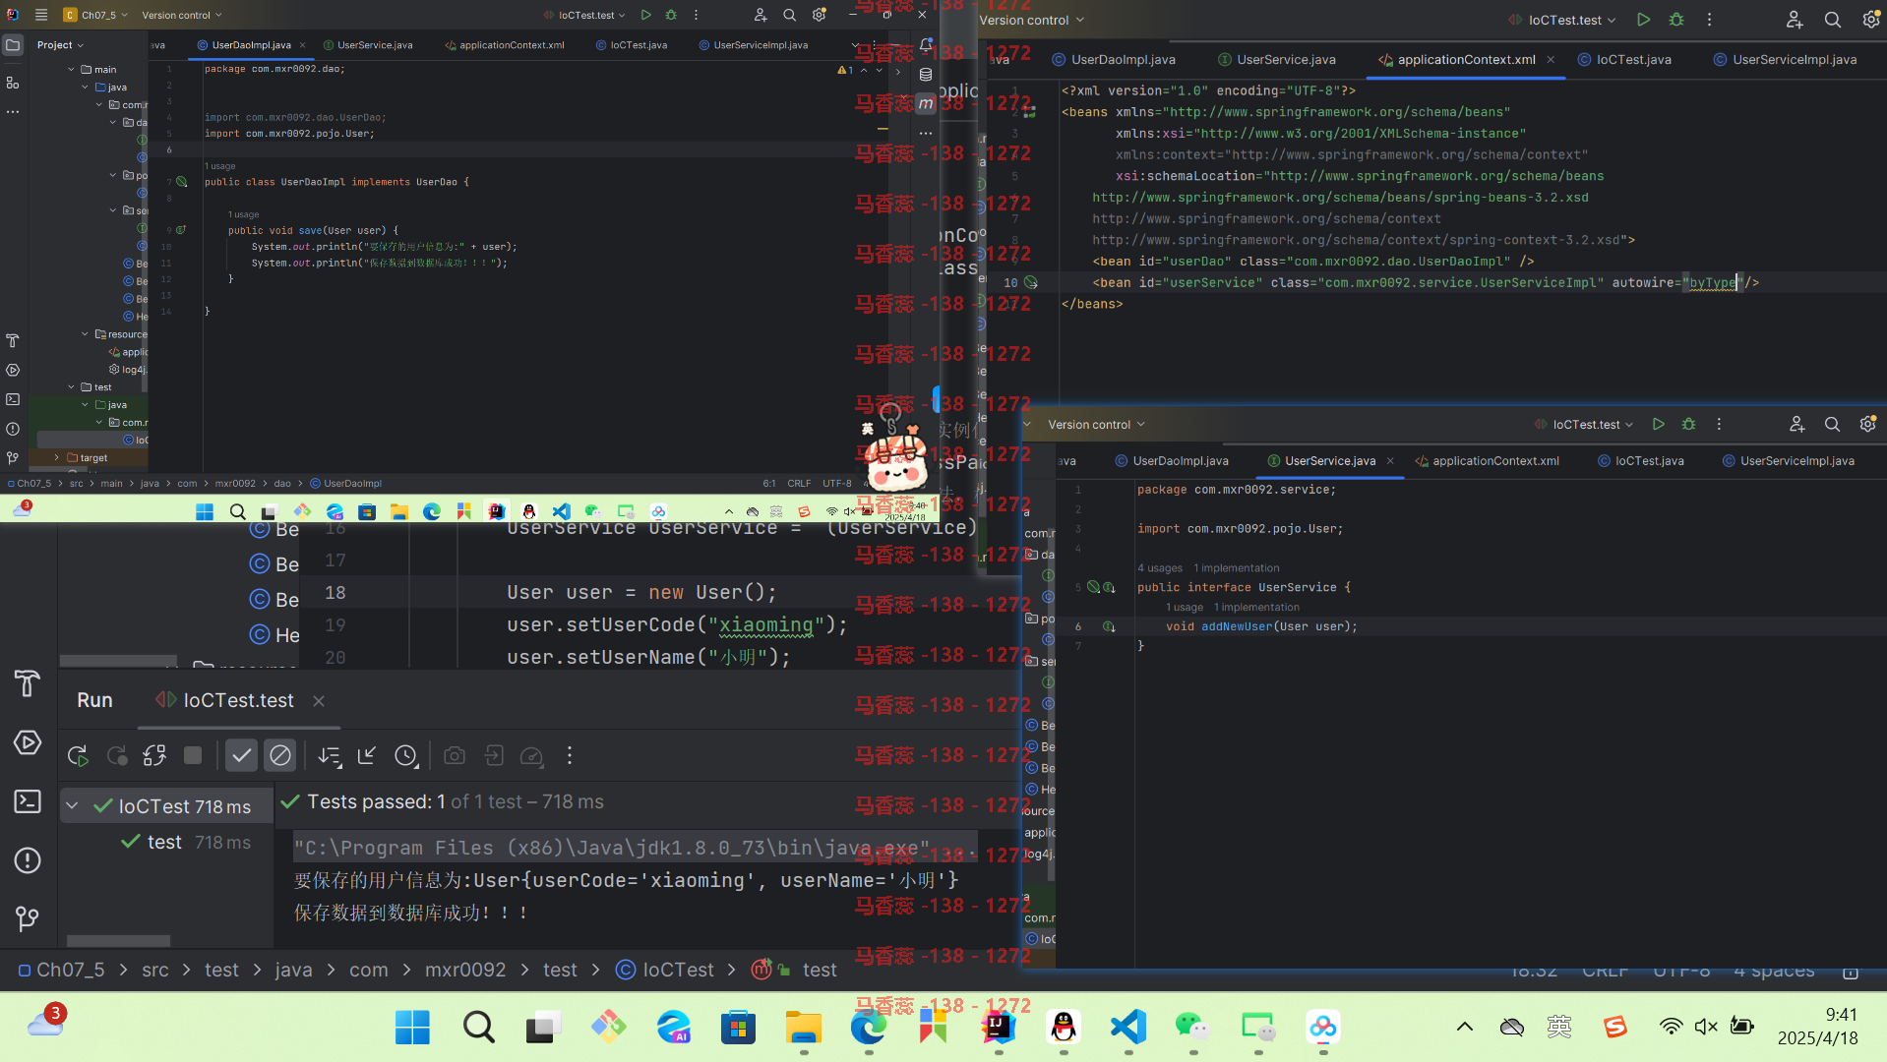Image resolution: width=1887 pixels, height=1062 pixels.
Task: Click the camera dump threads icon
Action: pos(455,755)
